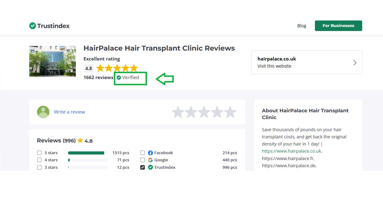Click the arrow chevron on hairpalace.co.uk card
This screenshot has height=197, width=383.
point(355,63)
